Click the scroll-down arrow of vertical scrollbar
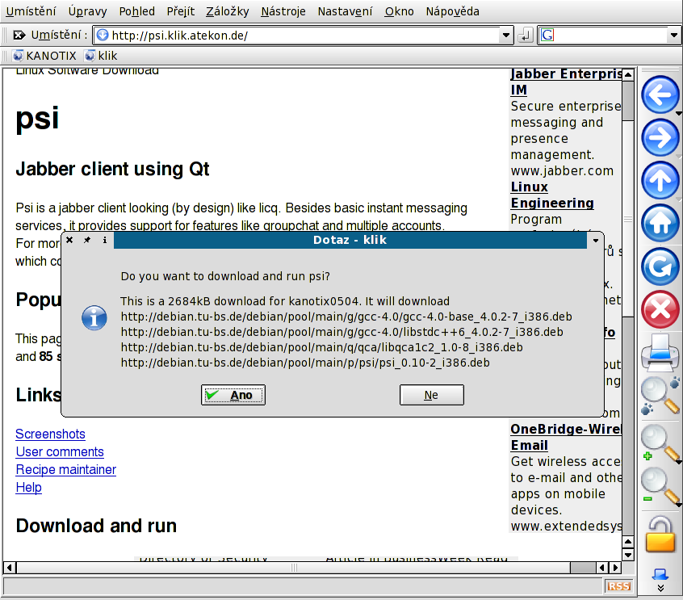Image resolution: width=683 pixels, height=600 pixels. point(627,555)
